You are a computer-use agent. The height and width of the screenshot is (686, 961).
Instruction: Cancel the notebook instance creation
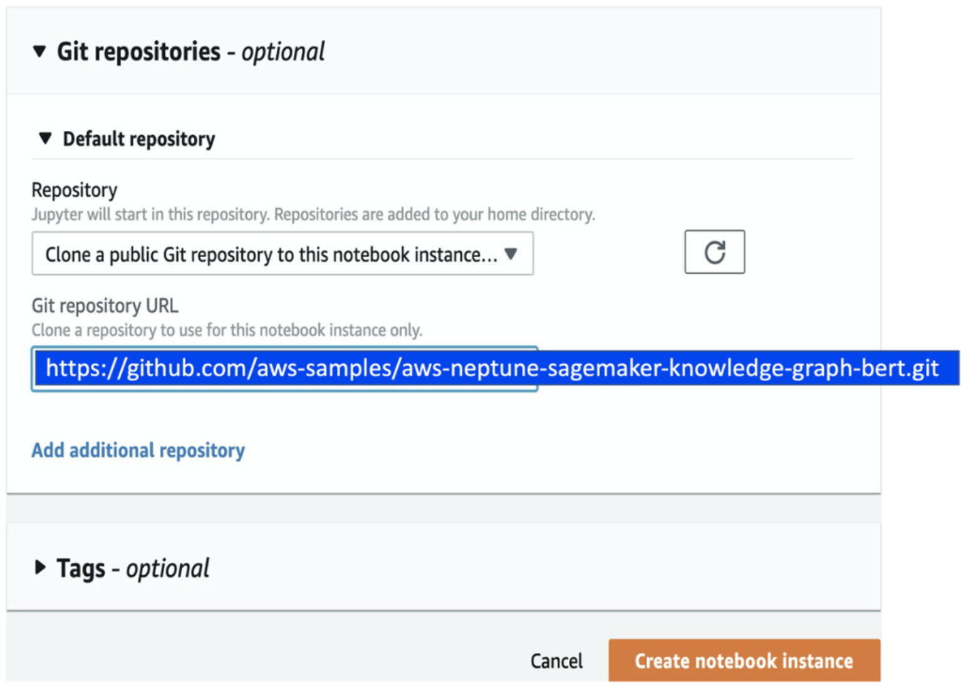click(x=556, y=661)
